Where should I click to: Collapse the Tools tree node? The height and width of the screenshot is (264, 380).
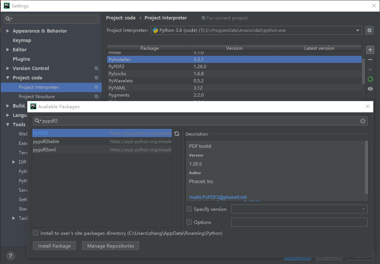click(x=7, y=125)
